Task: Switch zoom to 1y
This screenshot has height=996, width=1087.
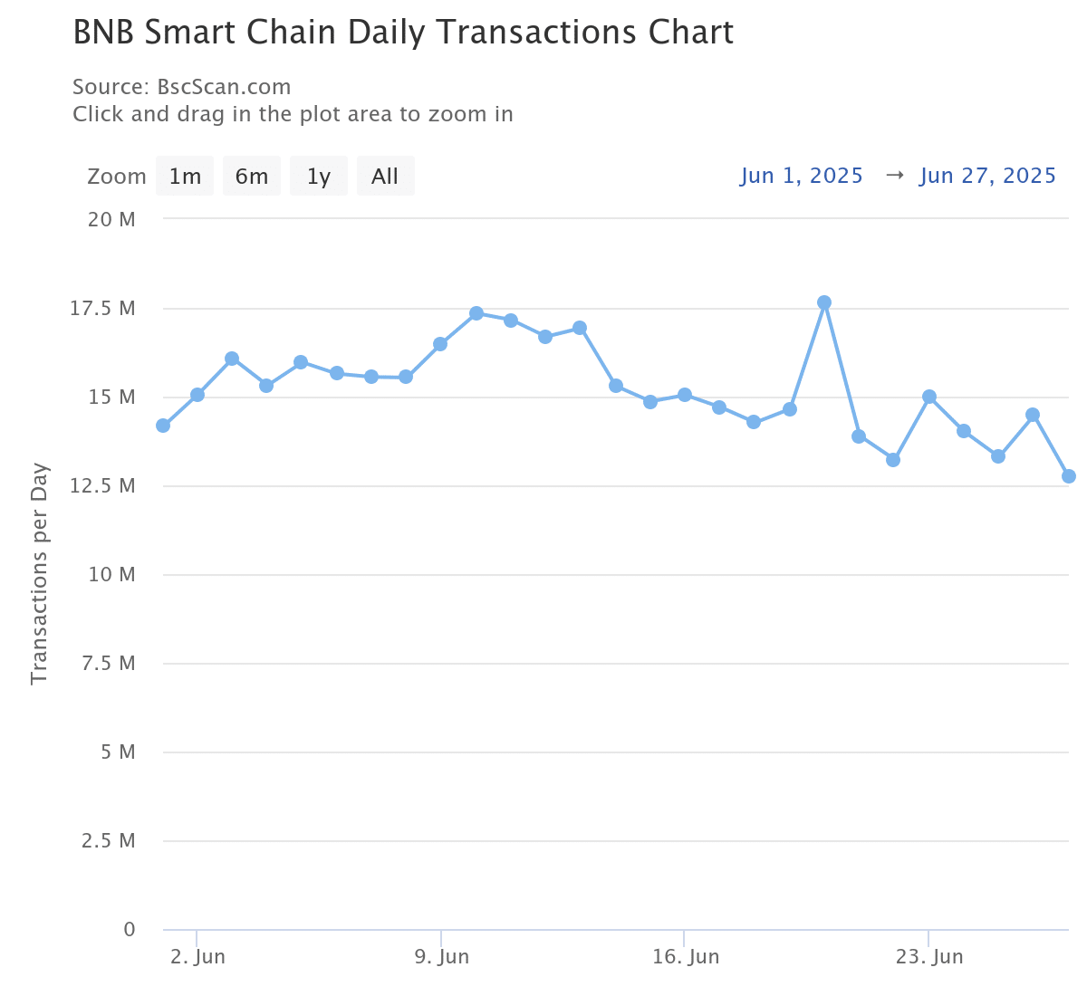Action: click(x=319, y=176)
